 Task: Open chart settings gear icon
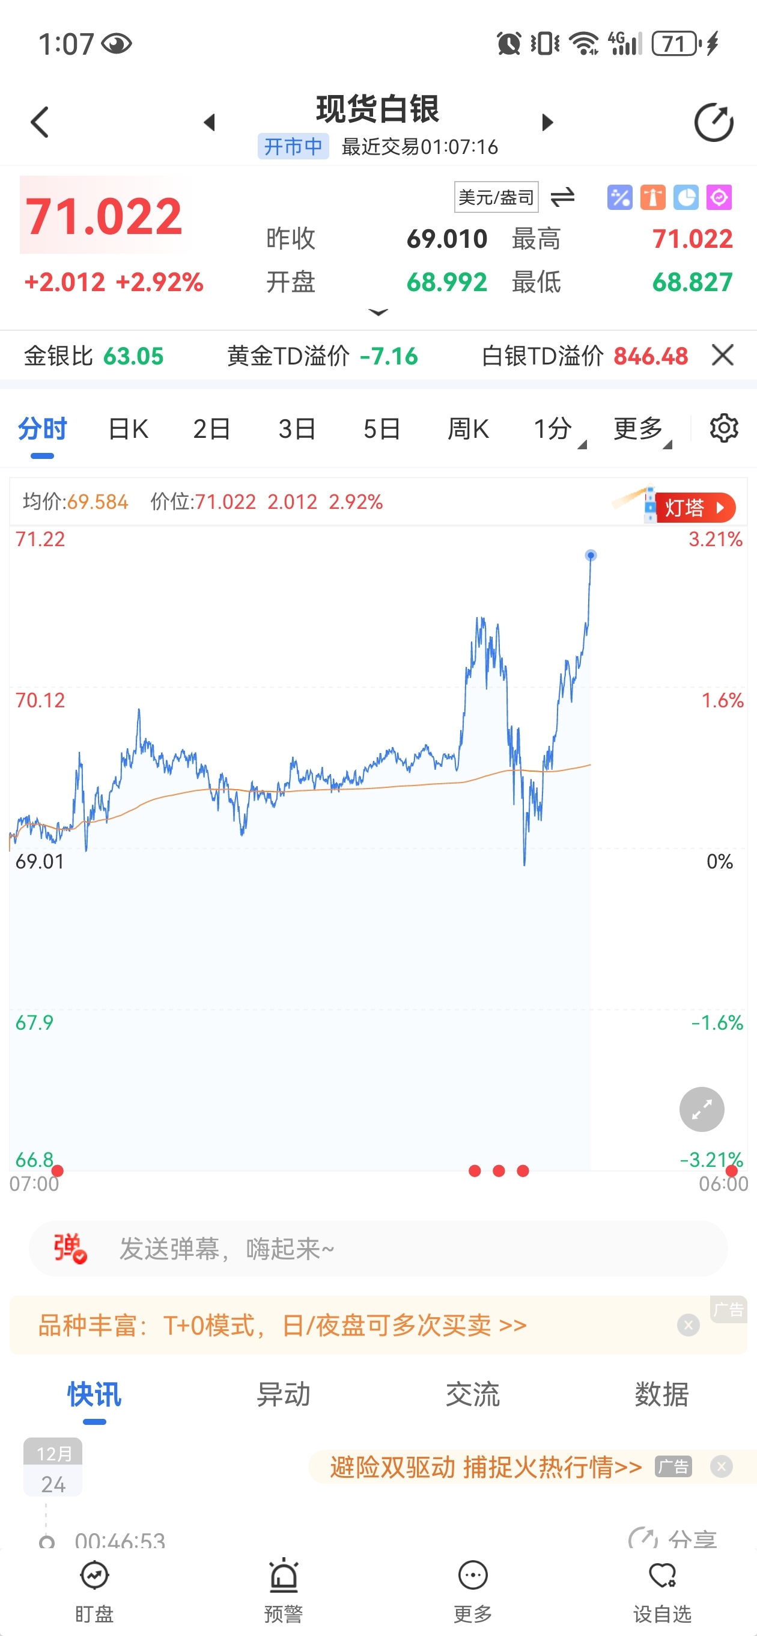click(x=723, y=429)
